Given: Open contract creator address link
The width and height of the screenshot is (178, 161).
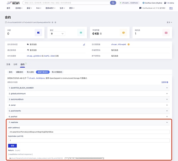Looking at the screenshot, I should 34,56.
